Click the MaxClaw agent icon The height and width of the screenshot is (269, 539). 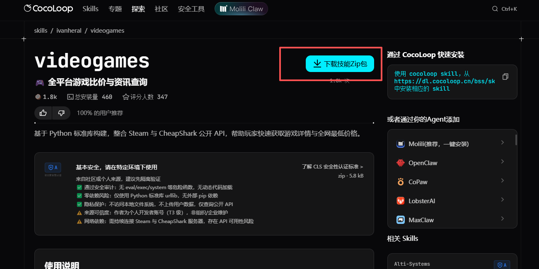[401, 220]
